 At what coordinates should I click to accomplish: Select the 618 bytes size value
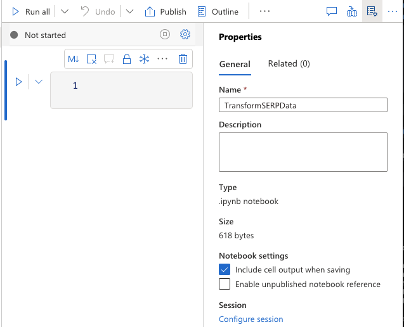(x=237, y=235)
